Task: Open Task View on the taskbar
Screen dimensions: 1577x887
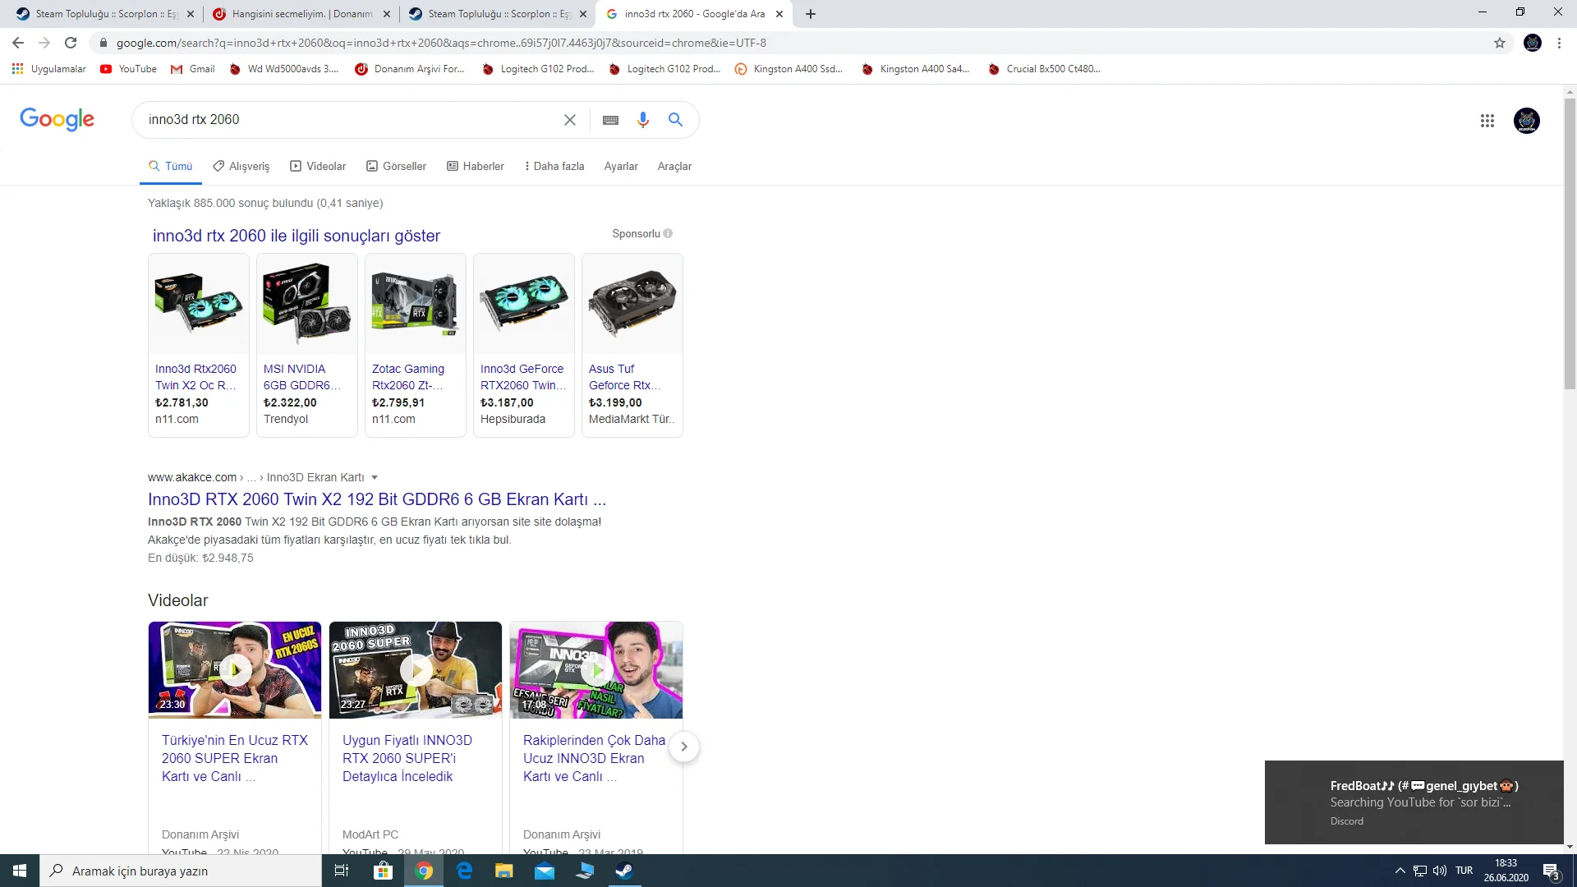Action: click(x=342, y=871)
